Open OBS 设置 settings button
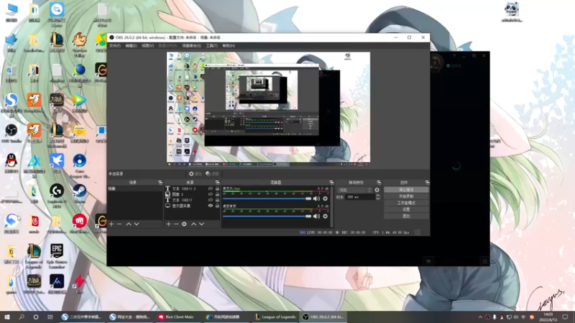Image resolution: width=575 pixels, height=323 pixels. [x=406, y=210]
